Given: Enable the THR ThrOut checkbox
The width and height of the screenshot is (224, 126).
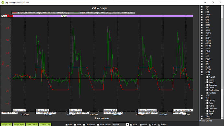Looking at the screenshot, I should coord(207,106).
